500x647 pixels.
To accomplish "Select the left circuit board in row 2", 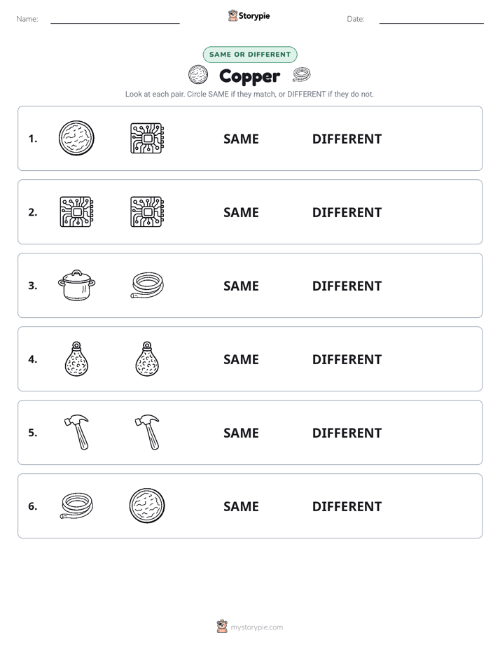I will (77, 211).
